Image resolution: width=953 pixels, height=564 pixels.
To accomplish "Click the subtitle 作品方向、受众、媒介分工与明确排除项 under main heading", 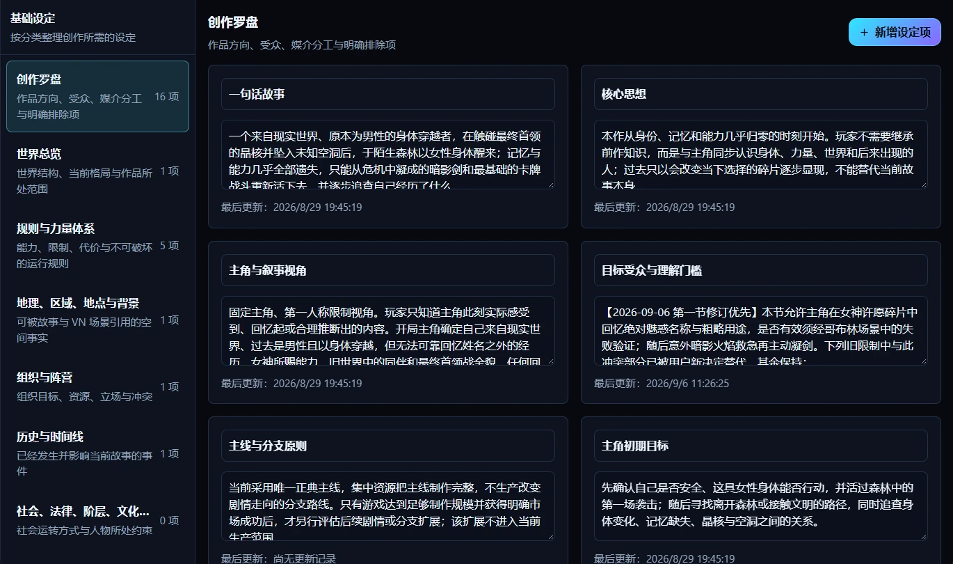I will click(302, 45).
